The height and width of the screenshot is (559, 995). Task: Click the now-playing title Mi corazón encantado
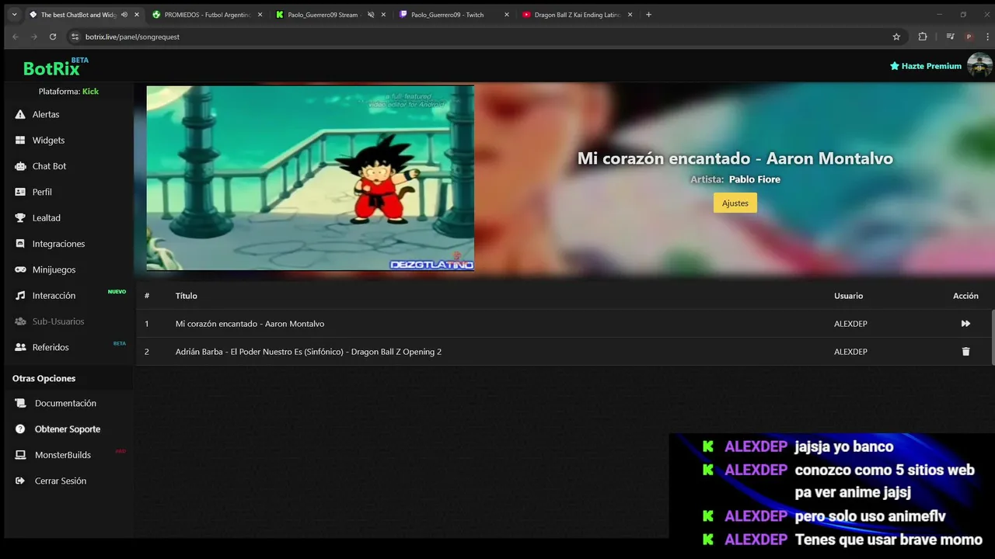tap(735, 158)
